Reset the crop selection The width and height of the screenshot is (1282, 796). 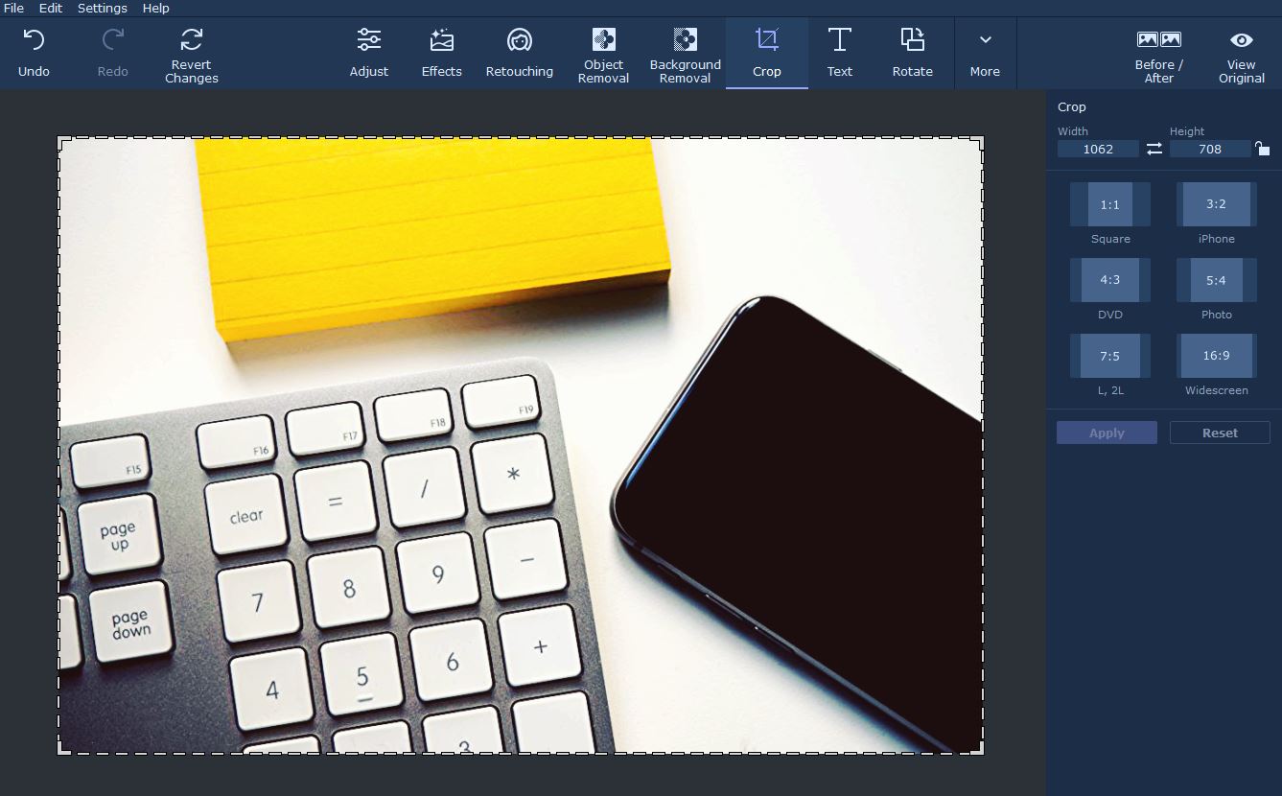tap(1219, 433)
